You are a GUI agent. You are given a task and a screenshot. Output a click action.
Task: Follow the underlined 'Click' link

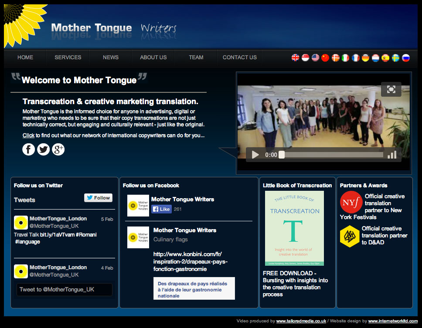(x=28, y=135)
